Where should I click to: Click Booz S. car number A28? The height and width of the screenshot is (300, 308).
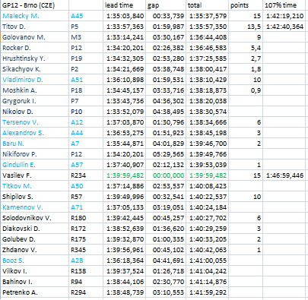pos(86,261)
